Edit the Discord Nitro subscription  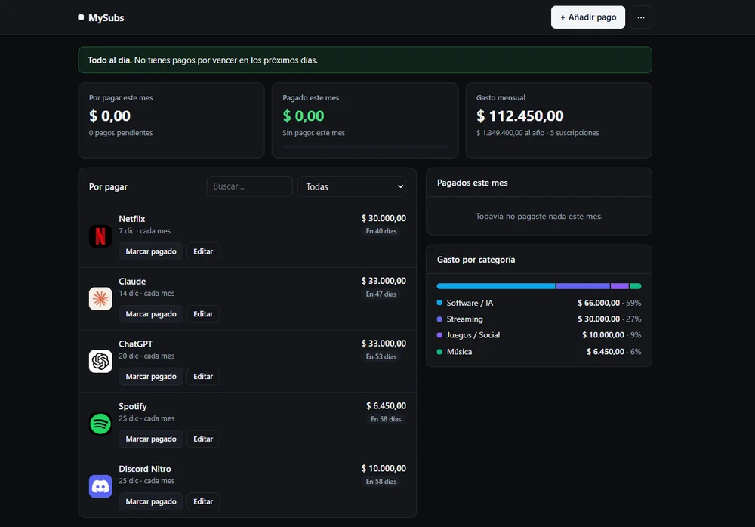coord(203,502)
